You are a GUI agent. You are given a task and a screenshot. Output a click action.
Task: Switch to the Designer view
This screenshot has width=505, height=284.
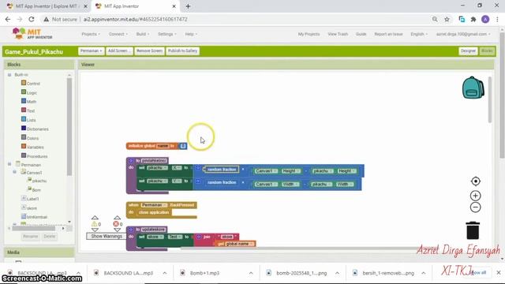468,50
